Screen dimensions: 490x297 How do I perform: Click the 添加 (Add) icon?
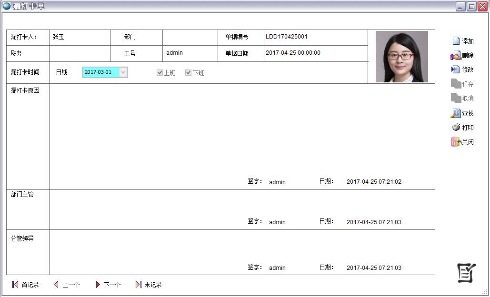click(x=456, y=41)
